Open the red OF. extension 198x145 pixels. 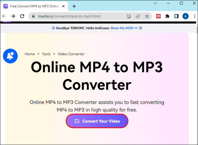tap(158, 16)
